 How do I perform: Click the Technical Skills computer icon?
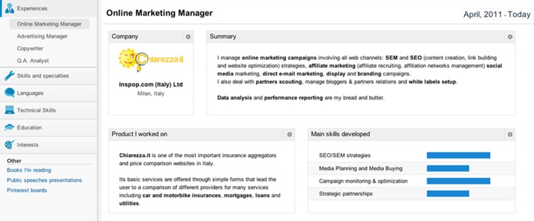click(x=9, y=110)
